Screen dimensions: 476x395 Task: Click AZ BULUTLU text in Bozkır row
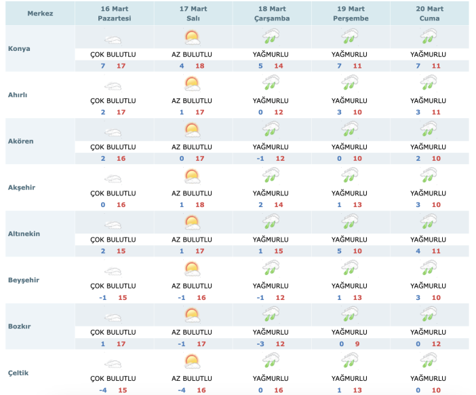(x=192, y=331)
